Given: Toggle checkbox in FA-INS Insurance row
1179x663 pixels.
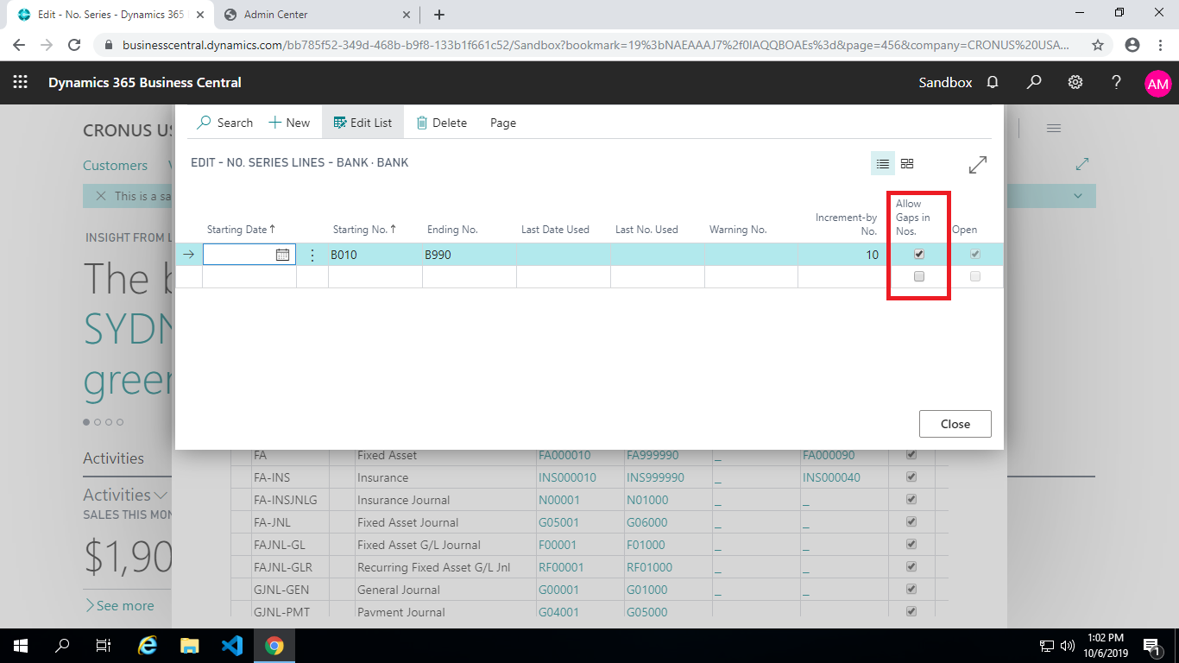Looking at the screenshot, I should [911, 477].
